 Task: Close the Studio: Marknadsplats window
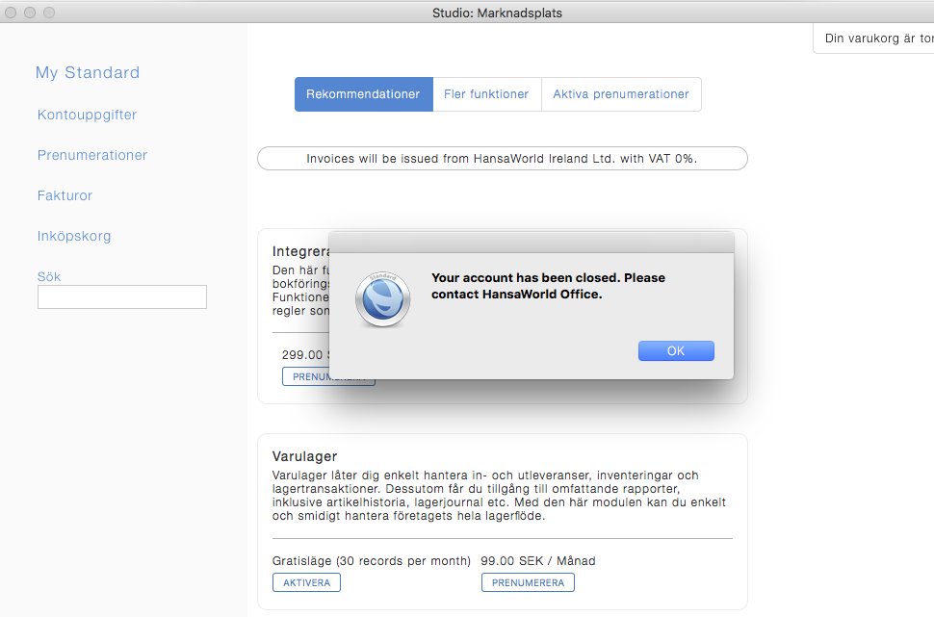(x=11, y=13)
